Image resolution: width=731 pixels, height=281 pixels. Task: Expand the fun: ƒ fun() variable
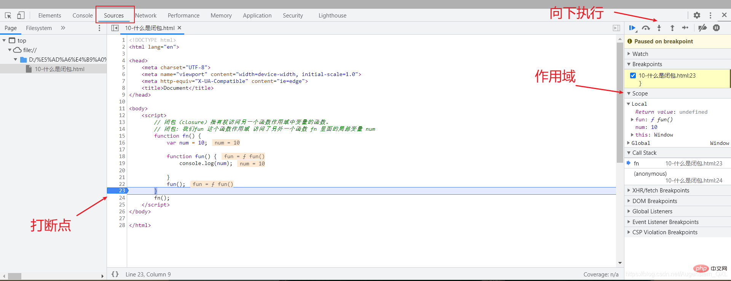point(632,119)
